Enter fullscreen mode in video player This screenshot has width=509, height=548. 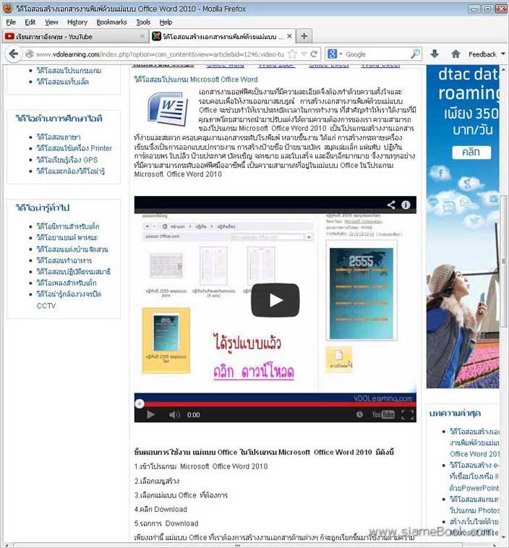click(x=408, y=415)
